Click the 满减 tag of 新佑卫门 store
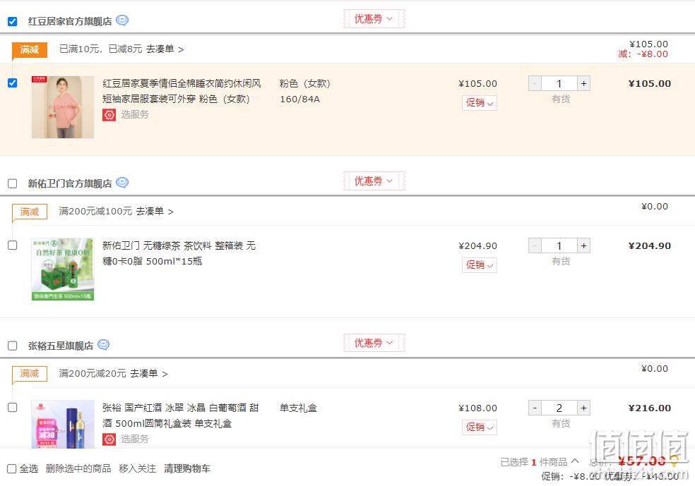 click(x=29, y=212)
